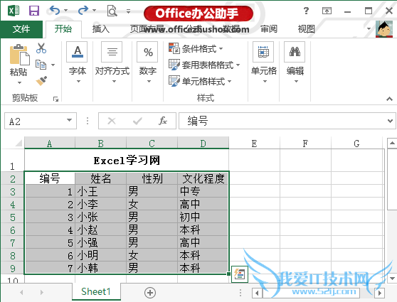
Task: Select cell containing 中专
Action: [x=203, y=191]
